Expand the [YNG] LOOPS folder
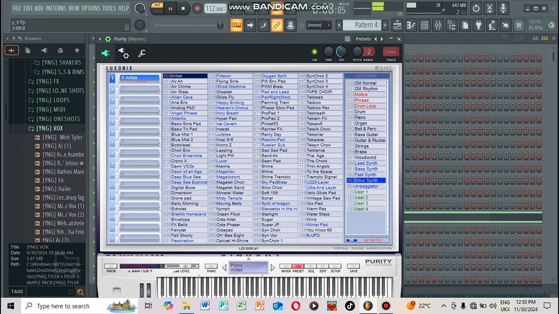559x314 pixels. tap(49, 100)
